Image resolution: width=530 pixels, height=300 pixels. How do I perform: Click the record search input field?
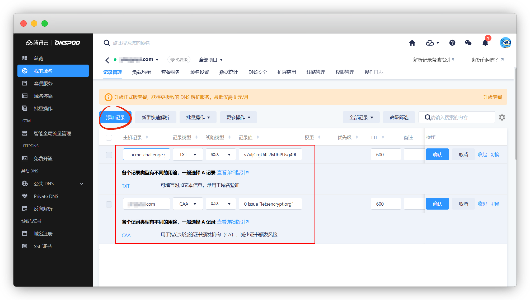[x=459, y=117]
